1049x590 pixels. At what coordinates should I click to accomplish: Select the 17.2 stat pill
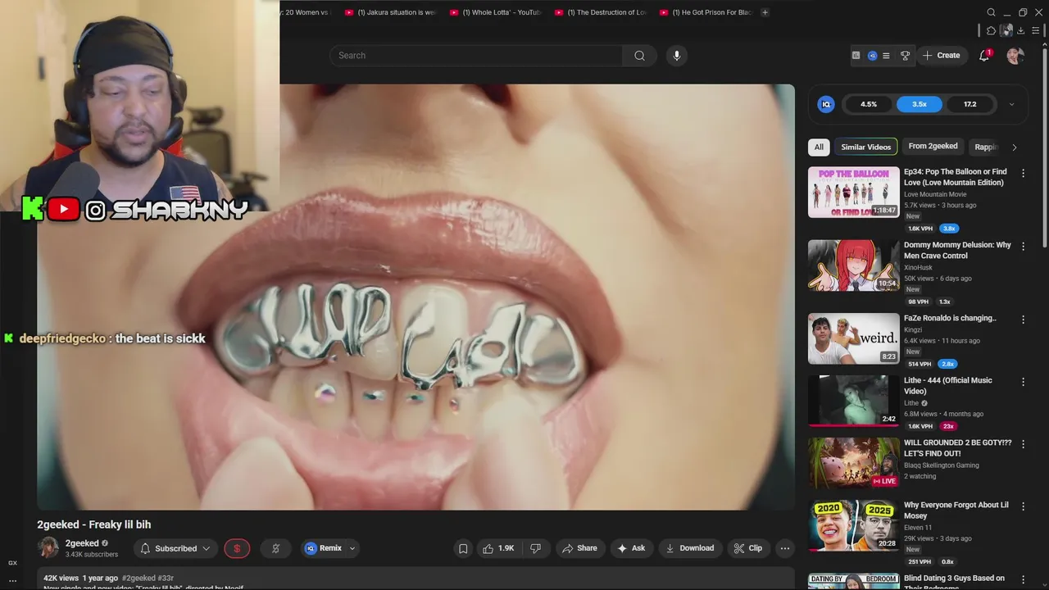[970, 104]
